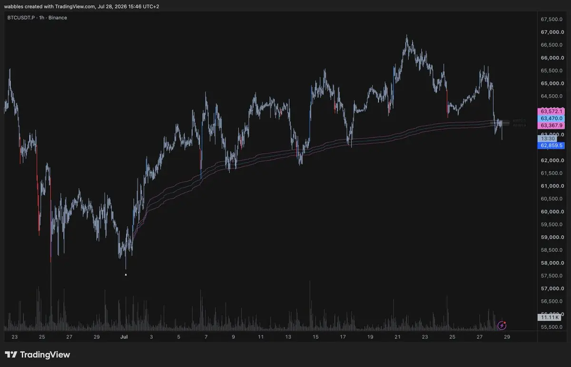Screen dimensions: 571x367
Task: Click the pink 63,367.9 price label
Action: click(551, 126)
